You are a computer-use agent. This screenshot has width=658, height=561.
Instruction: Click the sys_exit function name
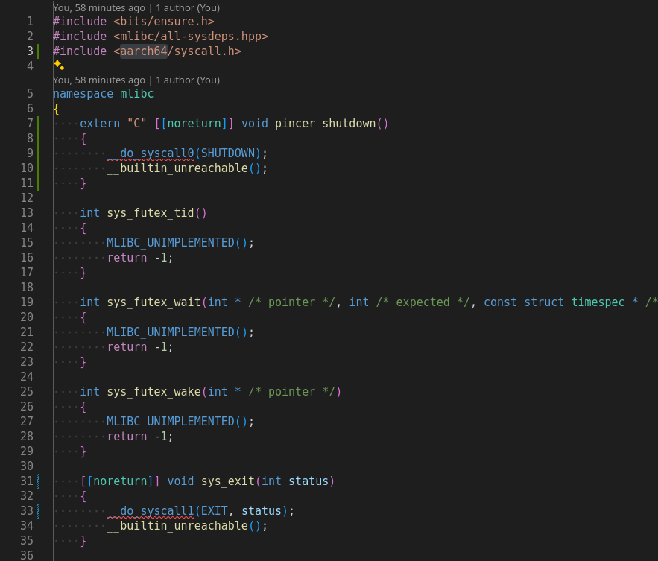click(228, 481)
